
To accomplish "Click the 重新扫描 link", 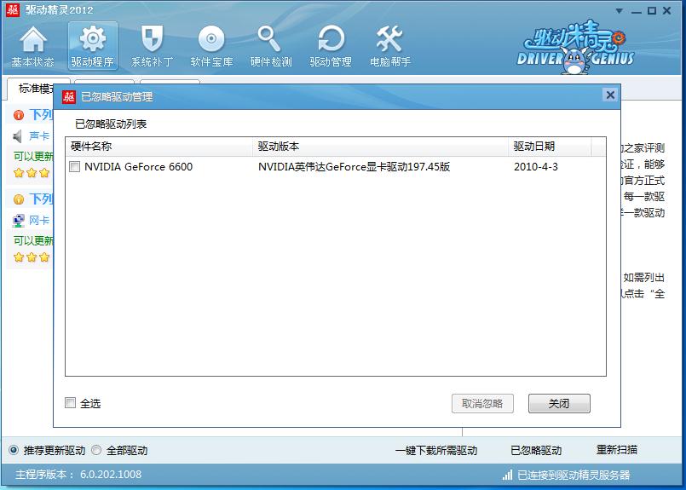I will [616, 450].
